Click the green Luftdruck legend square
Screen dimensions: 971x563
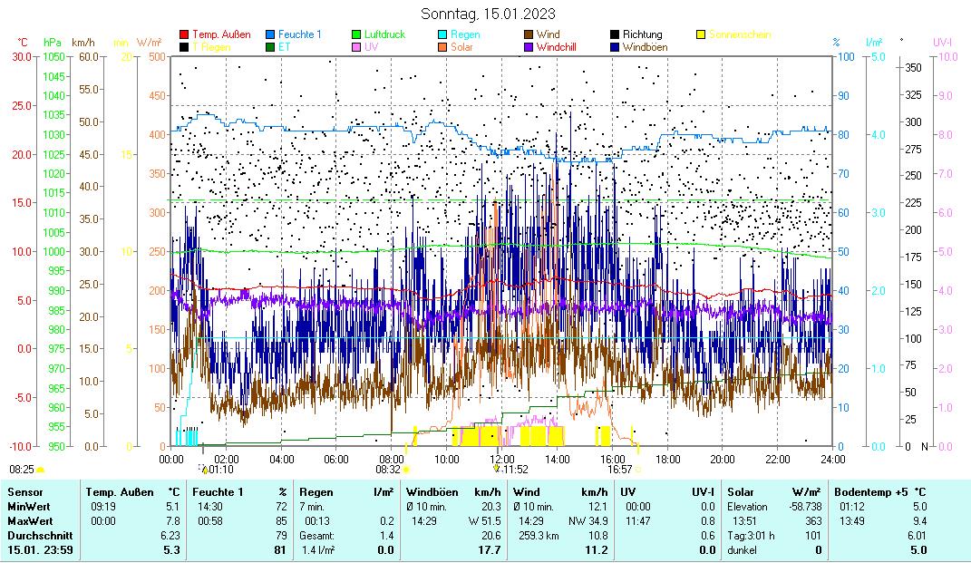(x=356, y=34)
